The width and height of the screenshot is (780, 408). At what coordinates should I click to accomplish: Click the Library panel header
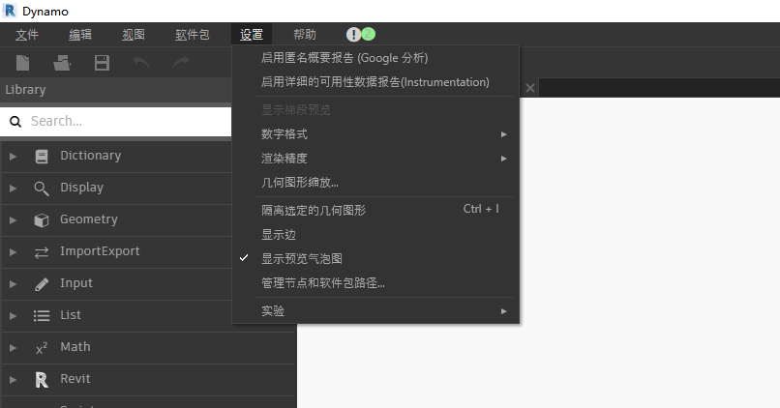pos(115,90)
